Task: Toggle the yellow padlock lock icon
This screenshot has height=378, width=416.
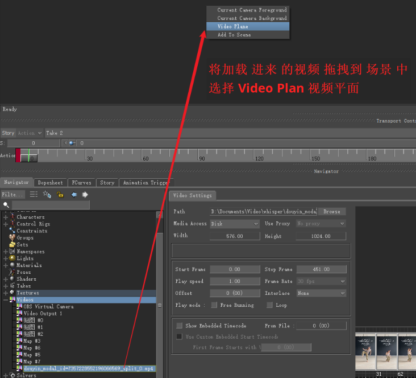Action: [x=60, y=195]
